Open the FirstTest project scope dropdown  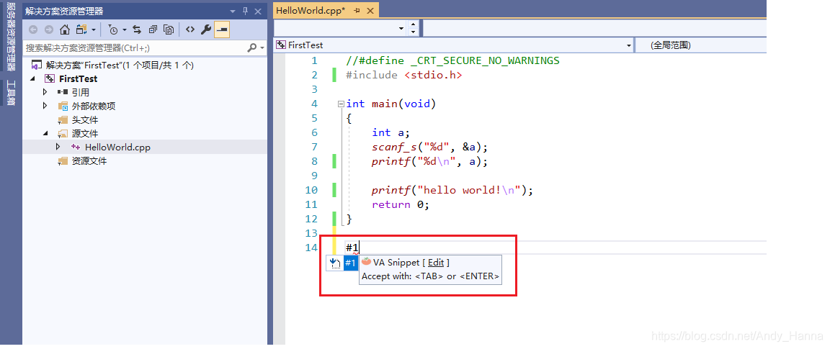pos(628,45)
